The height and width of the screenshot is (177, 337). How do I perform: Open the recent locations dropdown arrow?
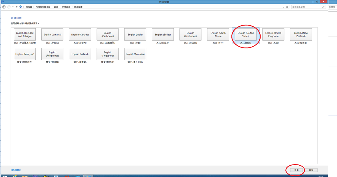[x=13, y=7]
